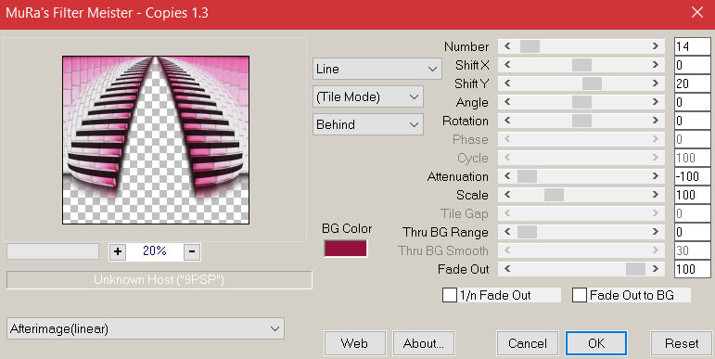Click left arrow of Shift X slider
Viewport: 715px width, 359px height.
click(507, 65)
